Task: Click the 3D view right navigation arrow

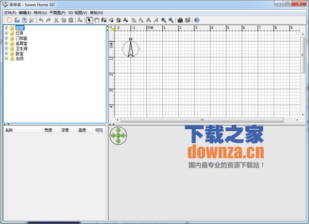Action: (x=124, y=135)
